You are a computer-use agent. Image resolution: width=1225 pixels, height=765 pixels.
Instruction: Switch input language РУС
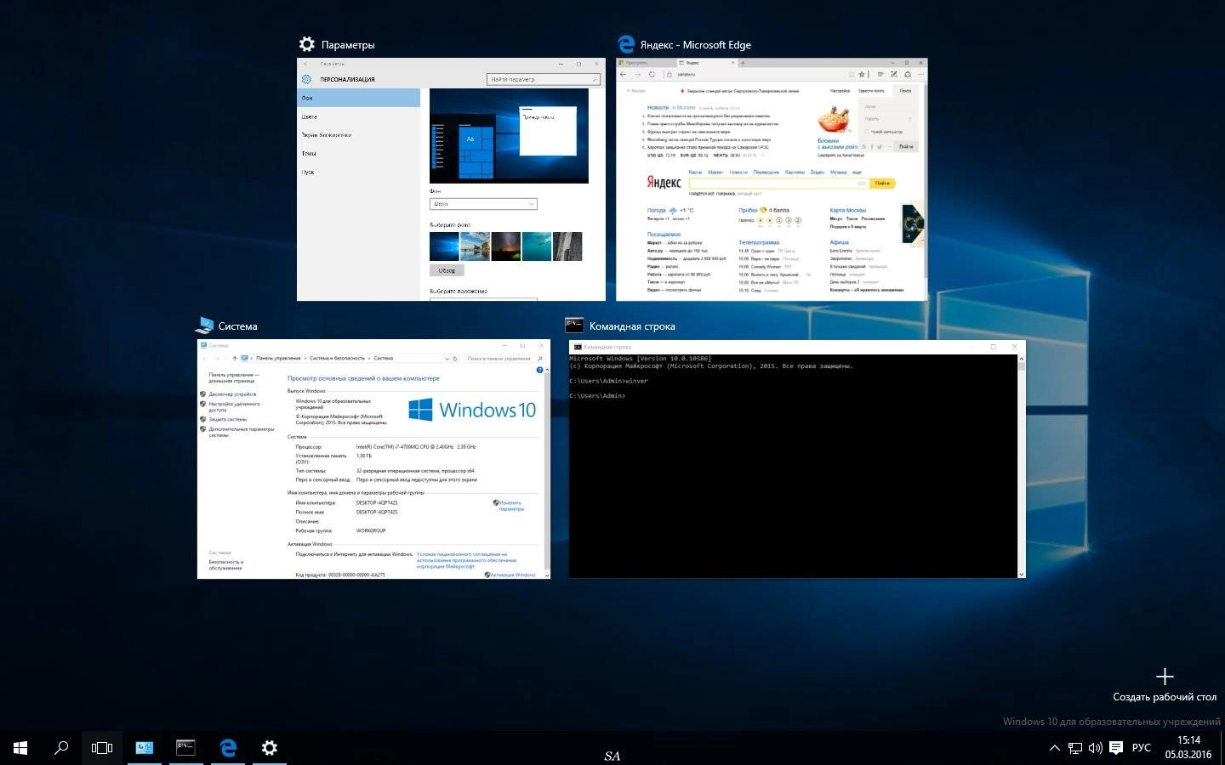coord(1142,748)
